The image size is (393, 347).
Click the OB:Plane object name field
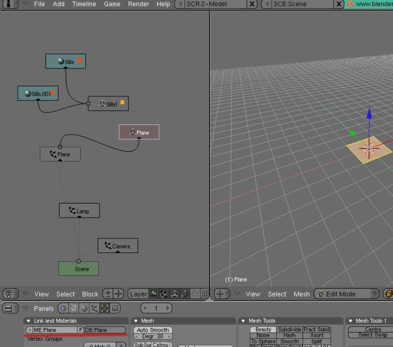(x=105, y=330)
